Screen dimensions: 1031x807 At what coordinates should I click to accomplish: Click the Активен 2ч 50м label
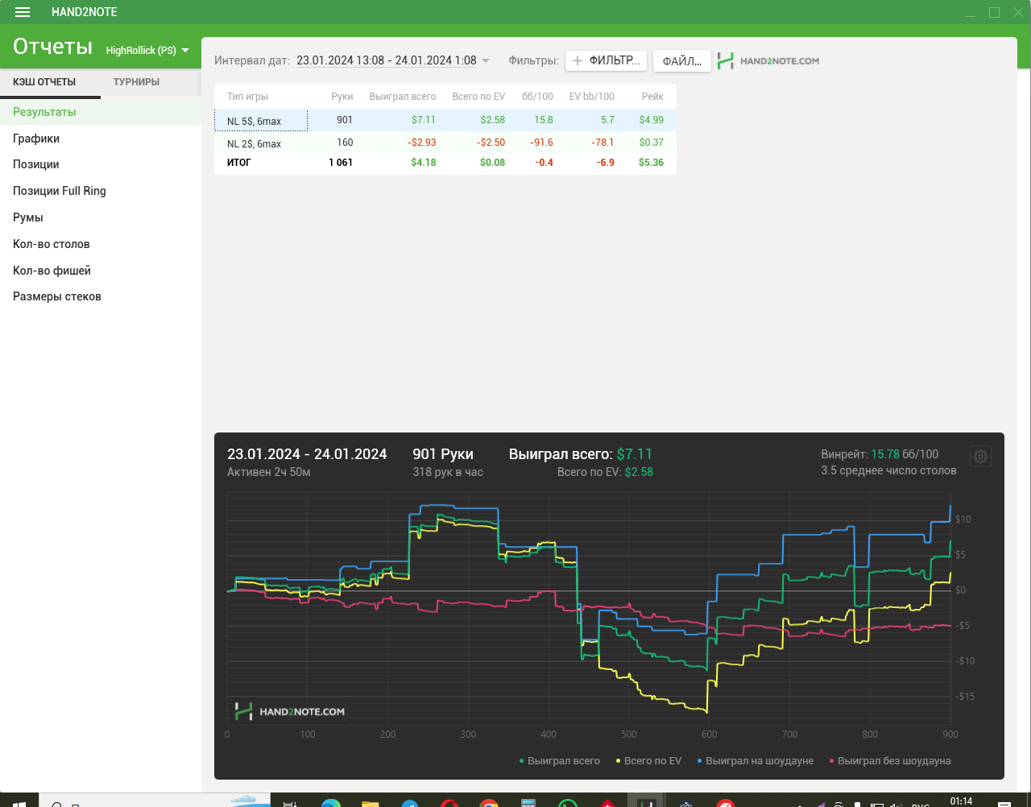coord(269,472)
